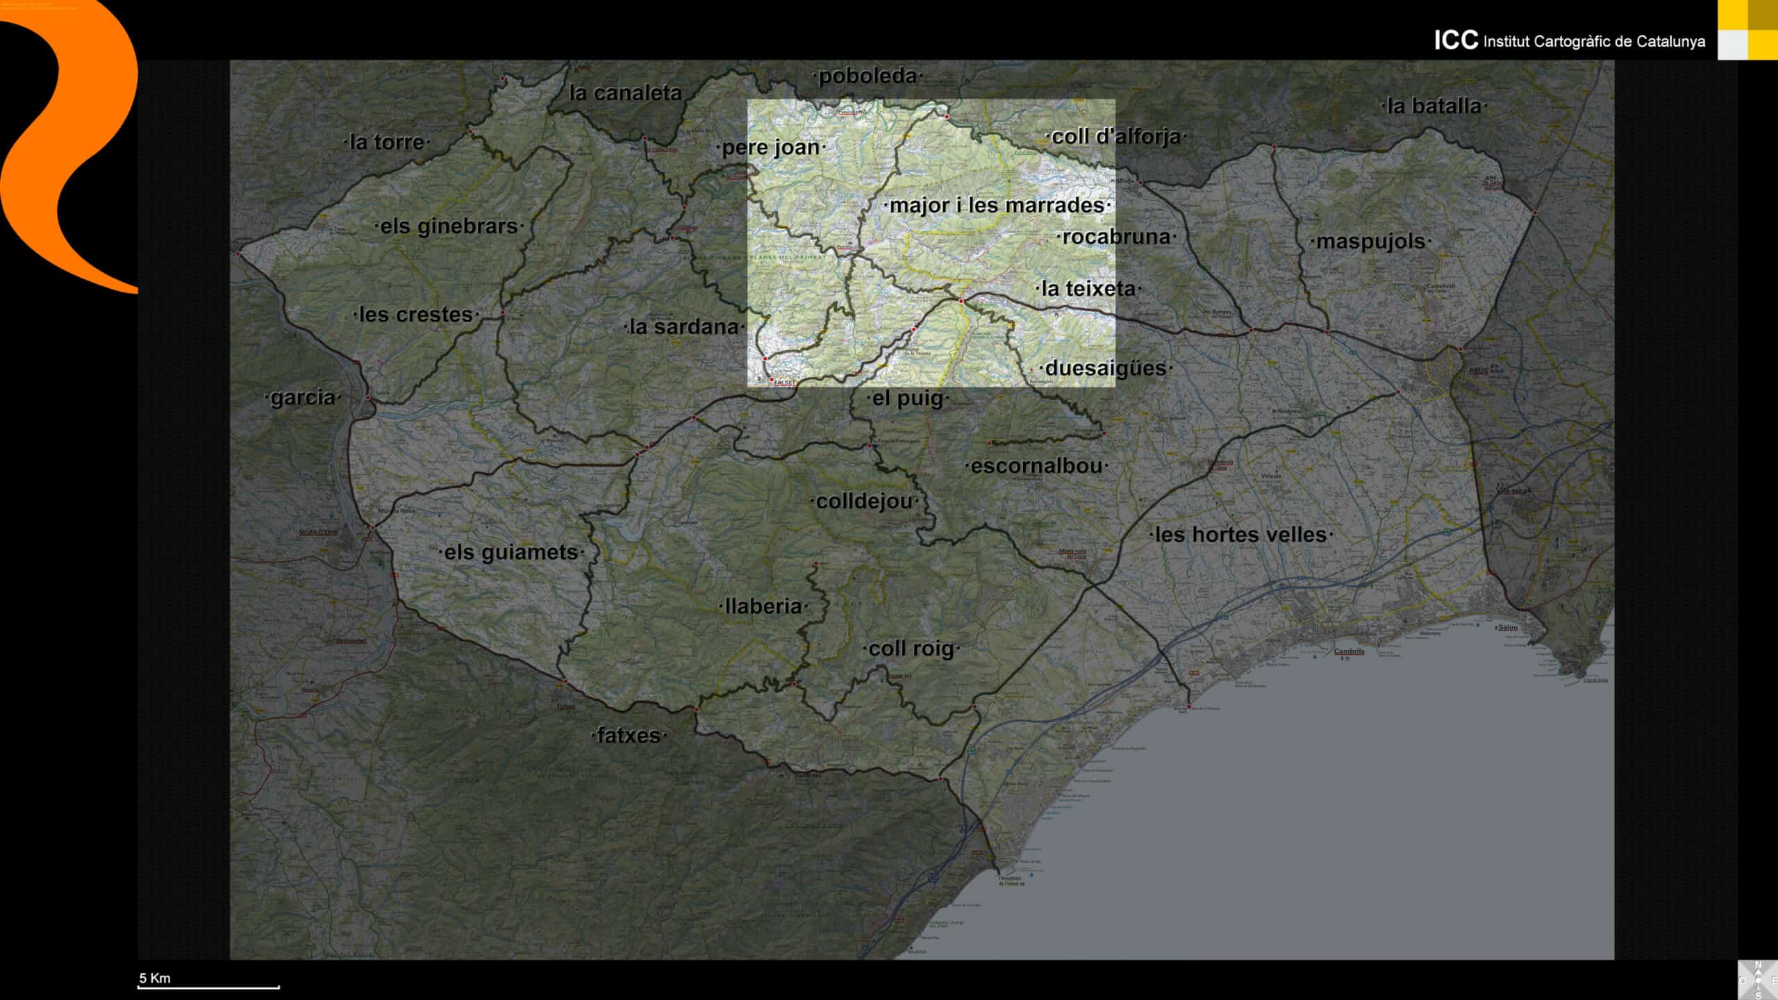Click the 'coll roig' map label
The image size is (1778, 1000).
(911, 649)
